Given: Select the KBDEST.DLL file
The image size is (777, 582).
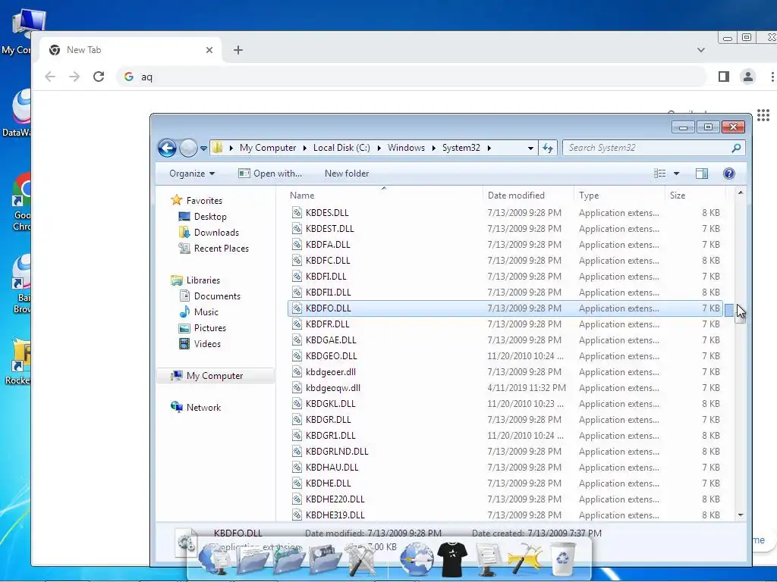Looking at the screenshot, I should tap(505, 229).
